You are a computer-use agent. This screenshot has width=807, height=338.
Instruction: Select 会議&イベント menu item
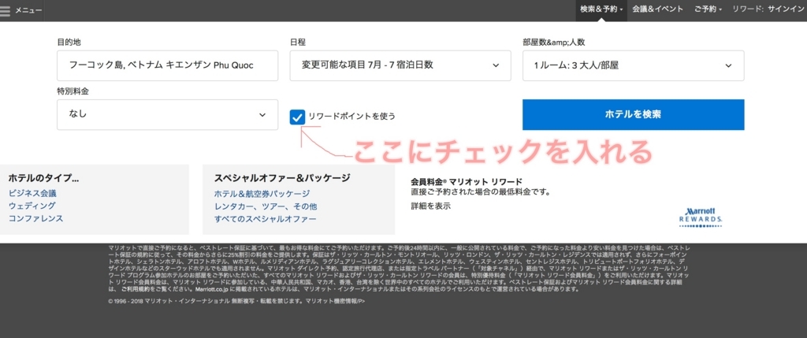[x=658, y=9]
